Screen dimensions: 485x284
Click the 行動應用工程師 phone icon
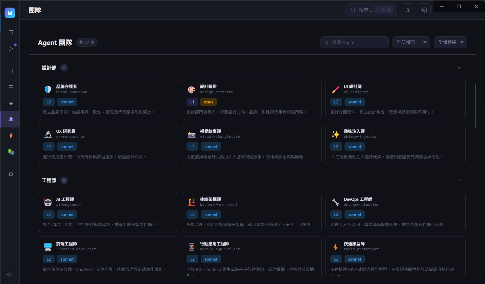[x=192, y=247]
